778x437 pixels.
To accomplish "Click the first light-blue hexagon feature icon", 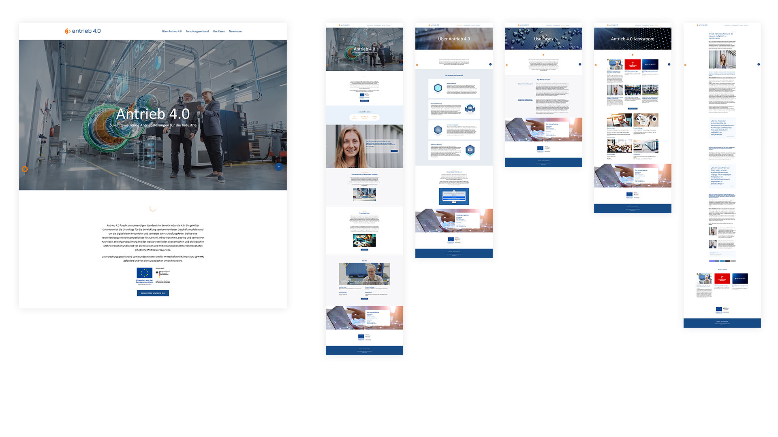I will pos(438,88).
